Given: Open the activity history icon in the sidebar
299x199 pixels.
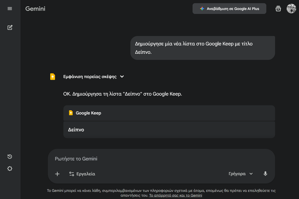Looking at the screenshot, I should 10,157.
